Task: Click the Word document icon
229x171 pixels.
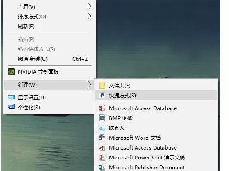Action: [x=102, y=138]
